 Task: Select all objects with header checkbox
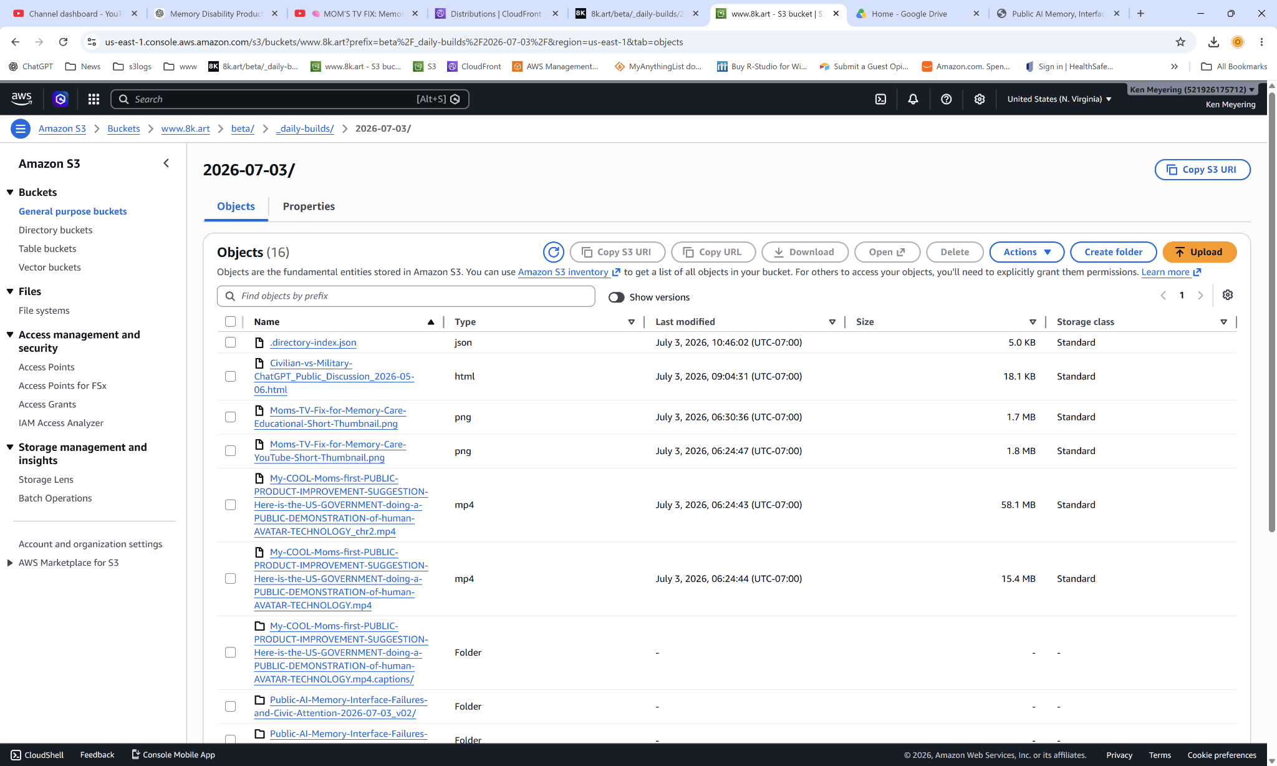click(x=230, y=322)
